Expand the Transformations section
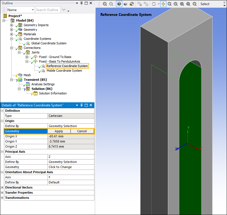Screen dimensions: 227x215 (x=2, y=198)
